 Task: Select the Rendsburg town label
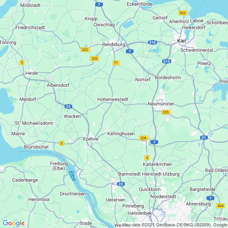coord(113,44)
